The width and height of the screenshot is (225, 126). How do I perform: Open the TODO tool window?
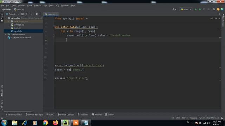[x=50, y=114]
